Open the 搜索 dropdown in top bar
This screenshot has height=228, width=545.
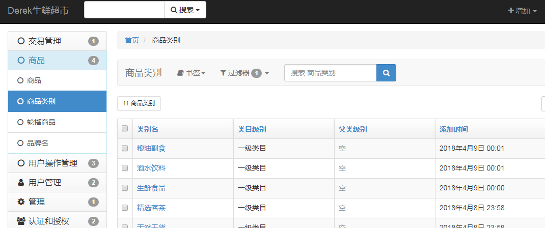tap(185, 10)
